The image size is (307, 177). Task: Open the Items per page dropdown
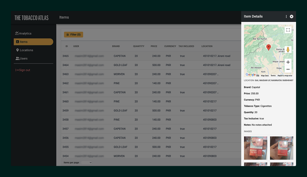[x=87, y=163]
